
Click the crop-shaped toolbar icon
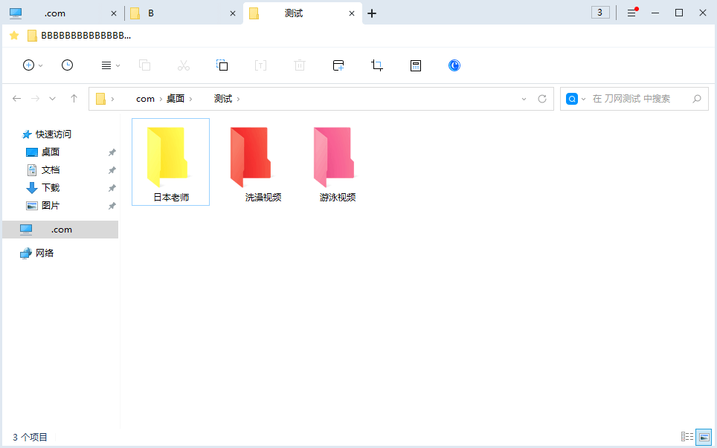(x=376, y=65)
